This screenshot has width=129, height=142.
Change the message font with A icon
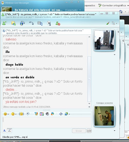(4, 131)
